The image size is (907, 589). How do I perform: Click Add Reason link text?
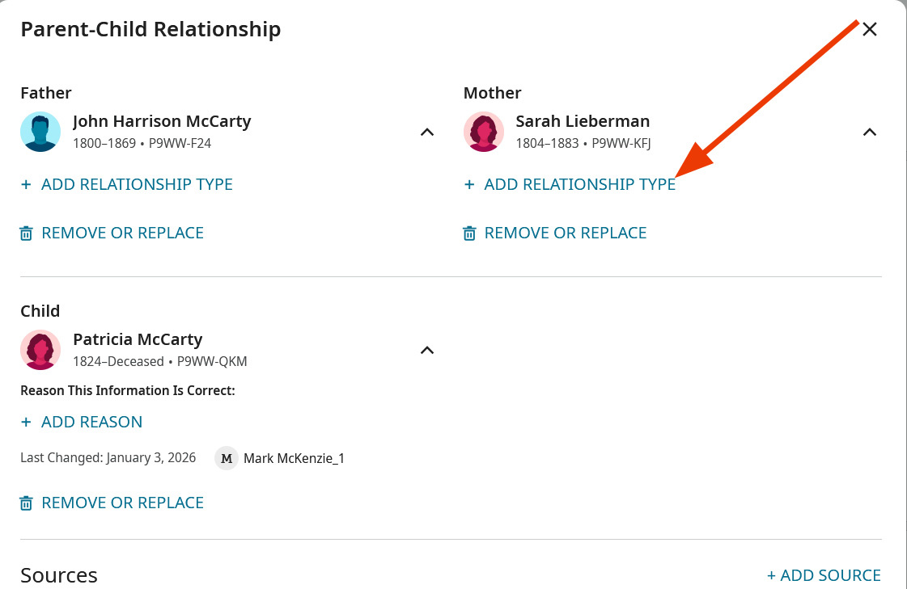[91, 422]
